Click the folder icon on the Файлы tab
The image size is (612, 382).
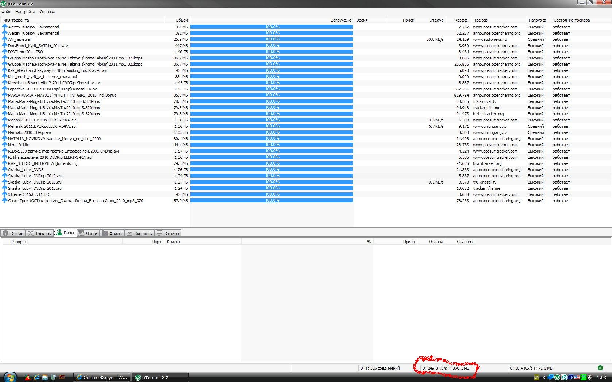105,234
